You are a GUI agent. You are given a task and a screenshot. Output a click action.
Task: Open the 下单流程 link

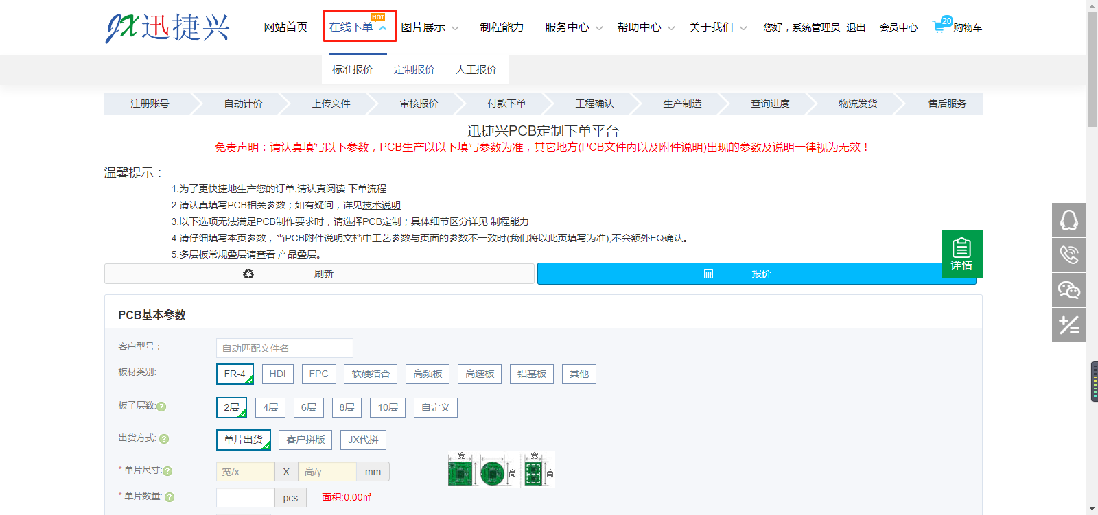(367, 189)
